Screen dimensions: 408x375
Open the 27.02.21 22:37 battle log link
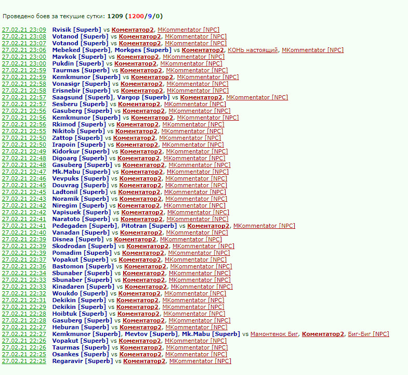(24, 260)
